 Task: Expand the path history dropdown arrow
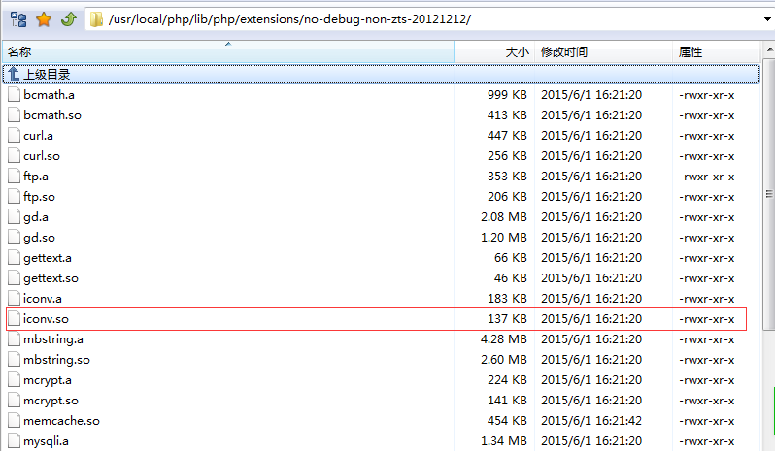[x=767, y=19]
